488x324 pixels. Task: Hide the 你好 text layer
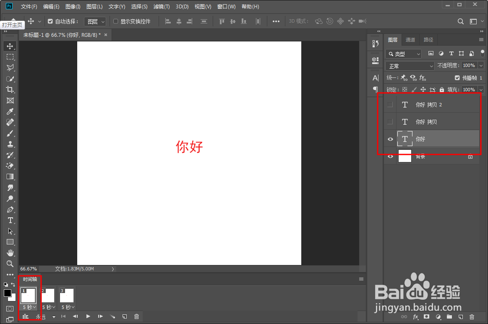(390, 139)
